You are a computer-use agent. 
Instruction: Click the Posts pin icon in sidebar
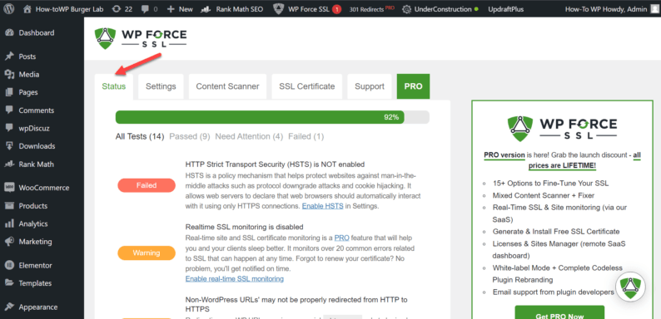click(10, 56)
